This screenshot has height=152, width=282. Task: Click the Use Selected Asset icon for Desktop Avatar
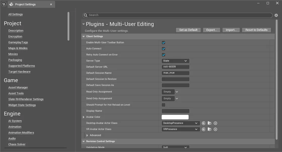coord(204,123)
